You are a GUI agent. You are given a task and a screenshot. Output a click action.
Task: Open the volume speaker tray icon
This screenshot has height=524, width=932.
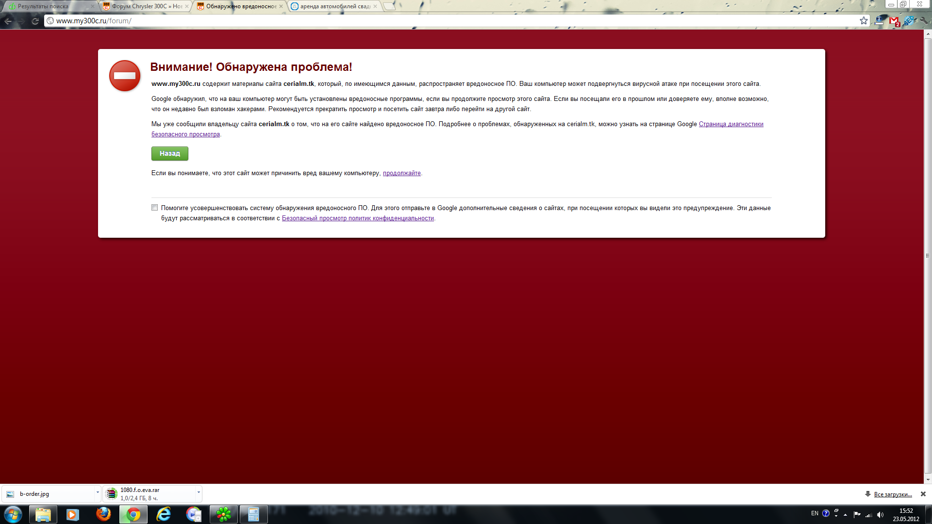pos(880,515)
